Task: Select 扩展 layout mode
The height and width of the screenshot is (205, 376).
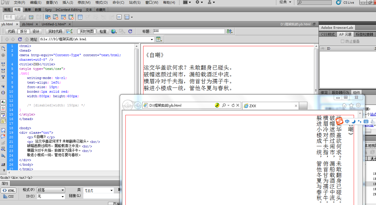Action: (20, 17)
